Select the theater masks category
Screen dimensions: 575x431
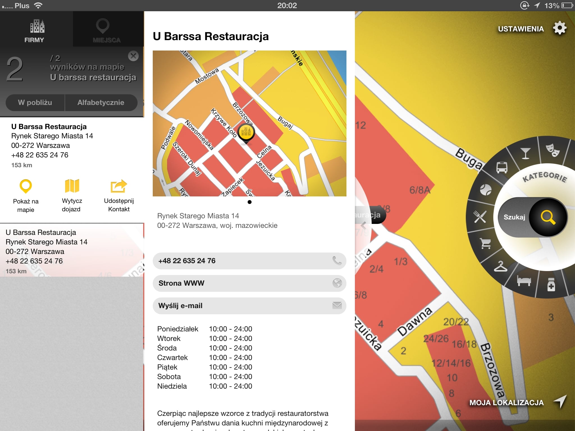tap(553, 150)
